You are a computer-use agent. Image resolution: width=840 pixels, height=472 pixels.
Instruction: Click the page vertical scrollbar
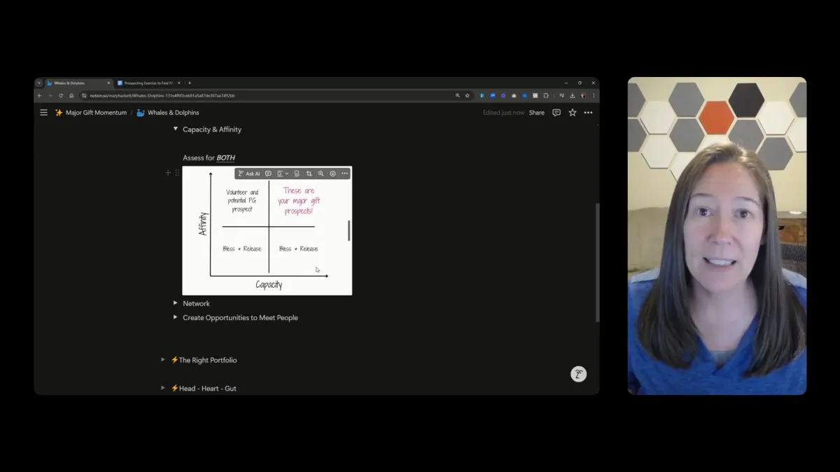(x=597, y=263)
